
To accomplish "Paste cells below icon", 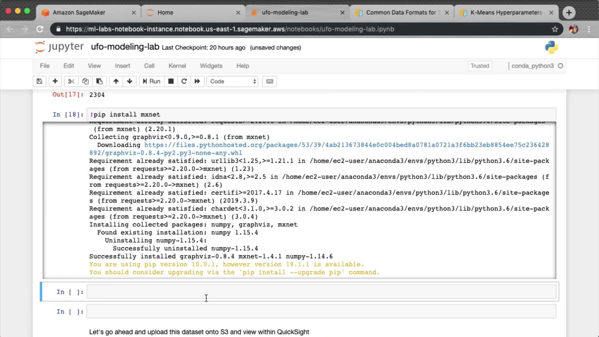I will [x=99, y=81].
